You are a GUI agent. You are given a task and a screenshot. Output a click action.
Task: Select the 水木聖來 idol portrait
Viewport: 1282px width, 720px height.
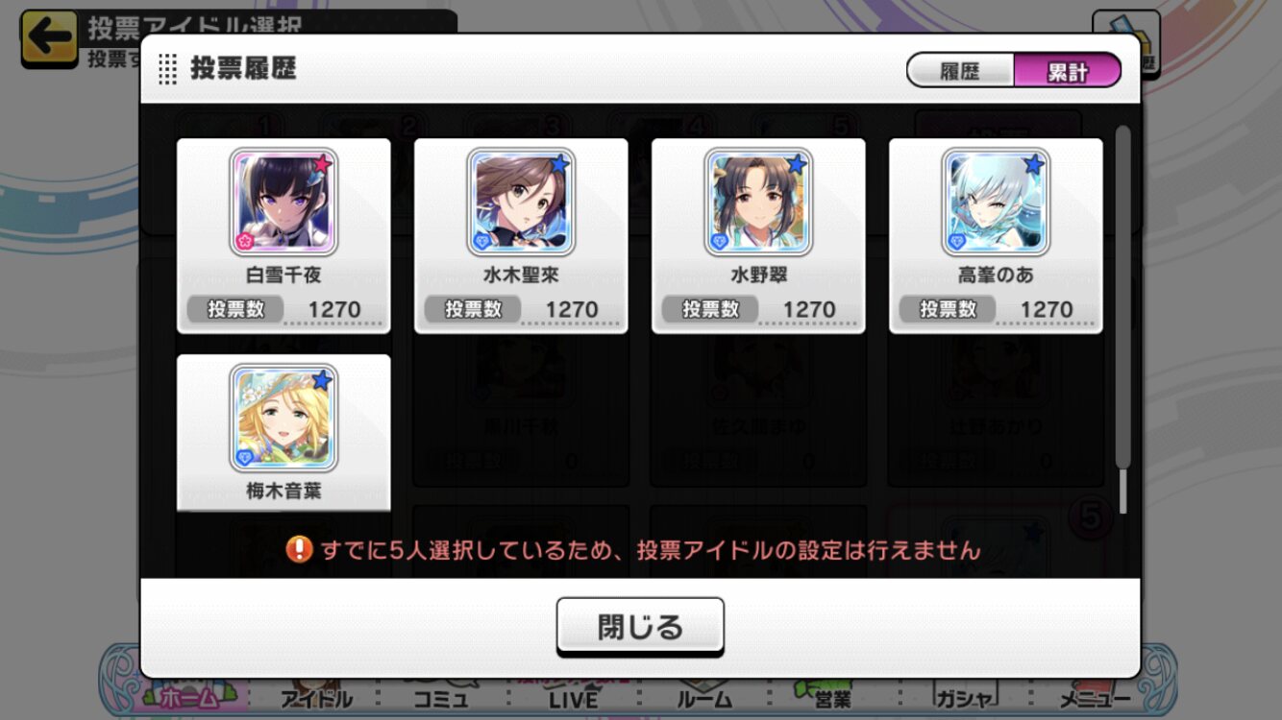click(x=521, y=202)
